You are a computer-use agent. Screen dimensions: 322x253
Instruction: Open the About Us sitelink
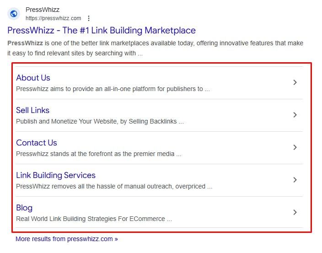point(33,78)
